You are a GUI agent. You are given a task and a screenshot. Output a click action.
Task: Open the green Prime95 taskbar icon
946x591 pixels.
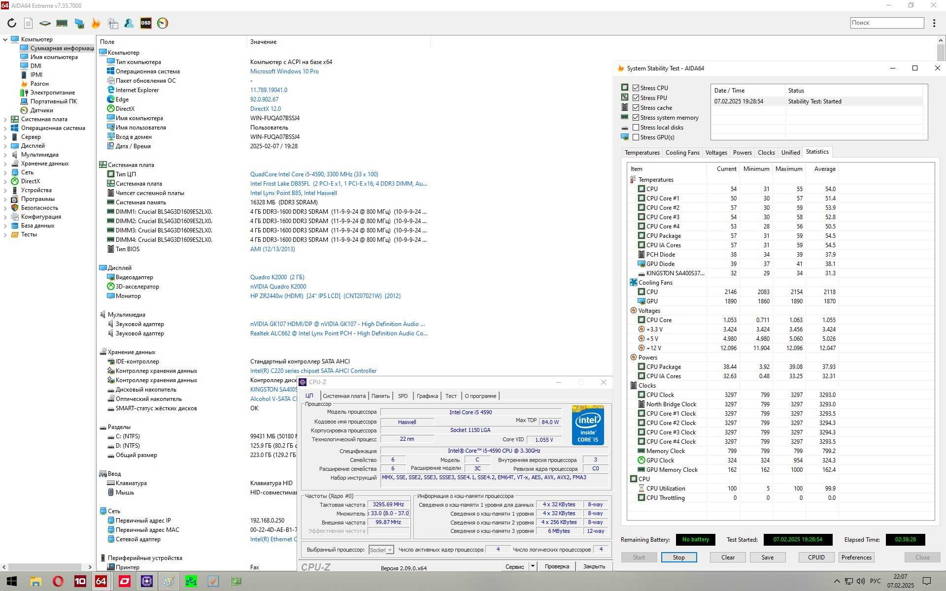(191, 581)
